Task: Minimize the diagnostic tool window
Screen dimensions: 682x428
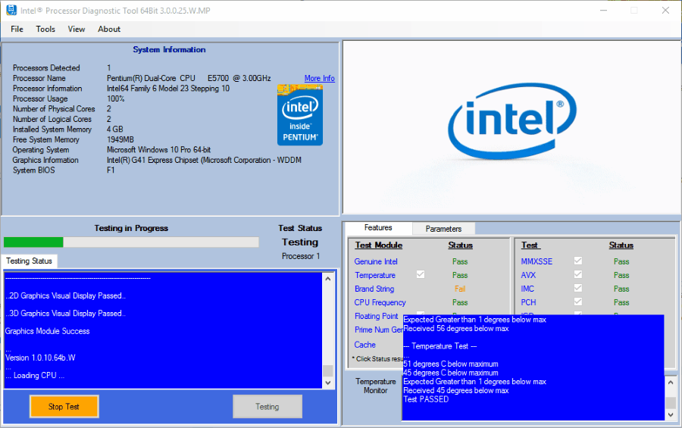Action: [603, 10]
